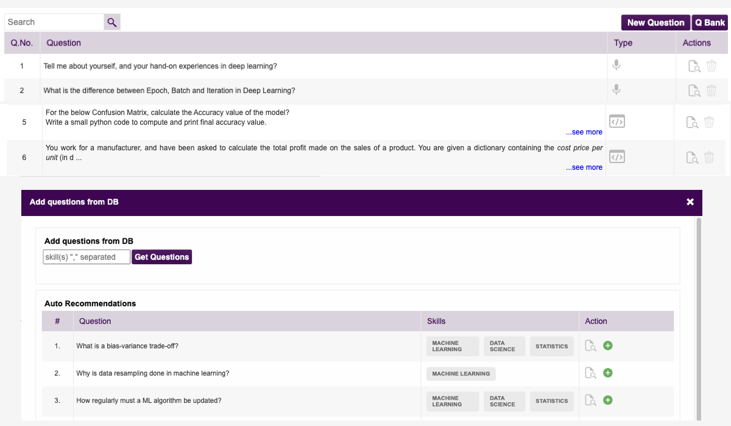This screenshot has height=426, width=731.
Task: Focus the Search input field
Action: (54, 23)
